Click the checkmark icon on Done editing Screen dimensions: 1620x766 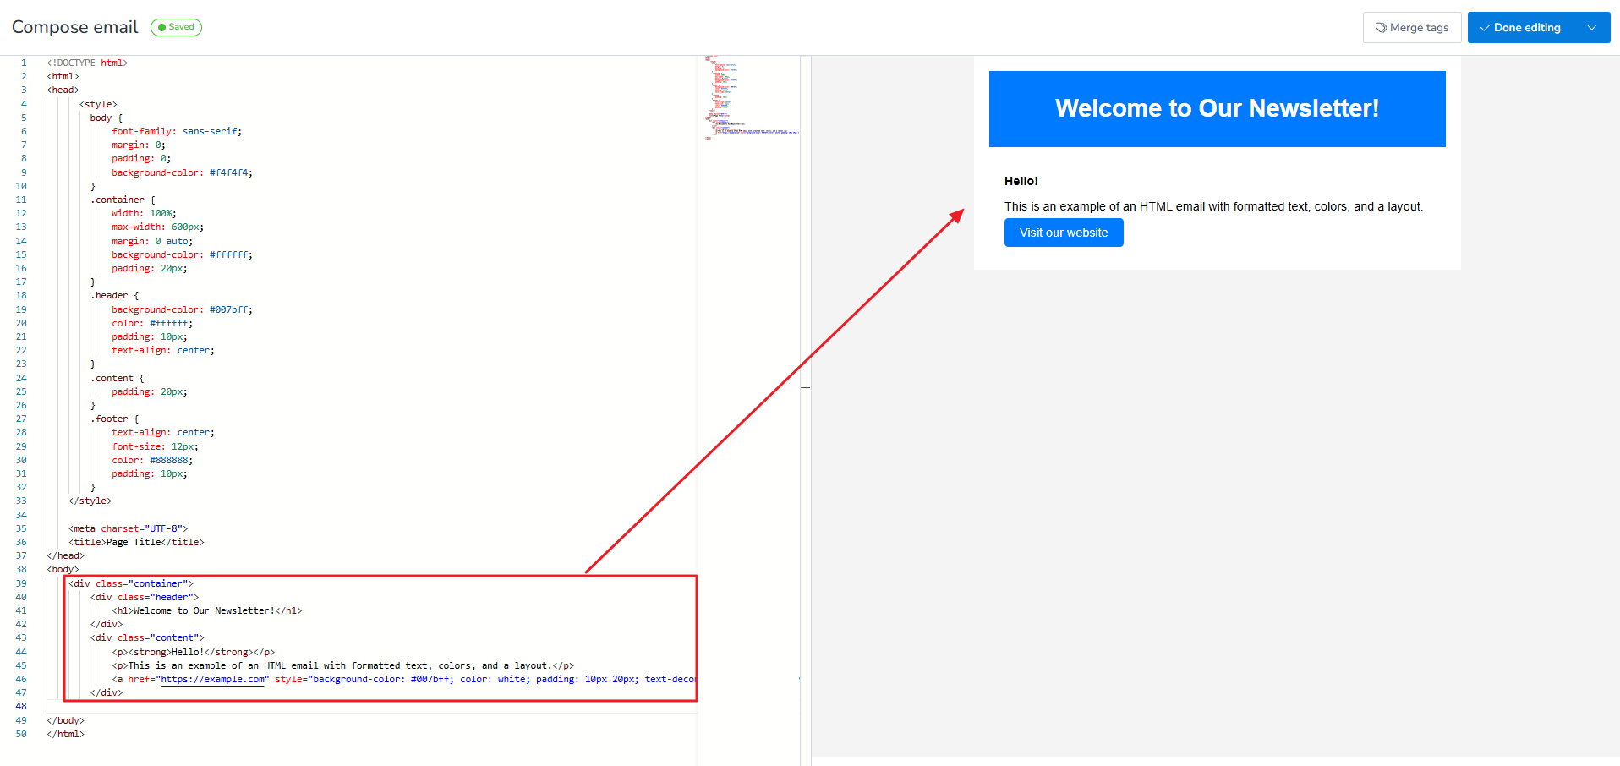(x=1485, y=28)
